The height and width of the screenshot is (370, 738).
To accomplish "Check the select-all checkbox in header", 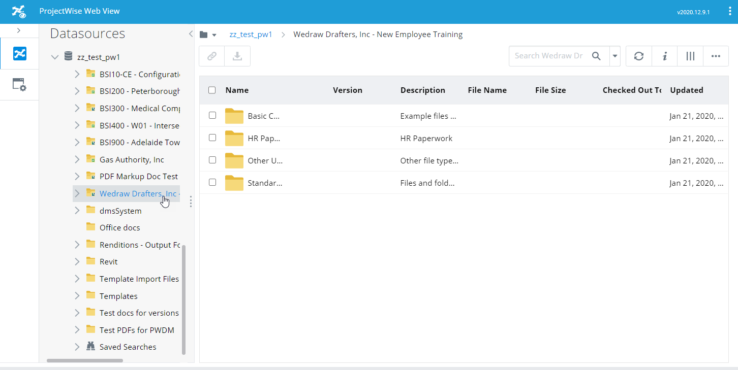I will 212,90.
